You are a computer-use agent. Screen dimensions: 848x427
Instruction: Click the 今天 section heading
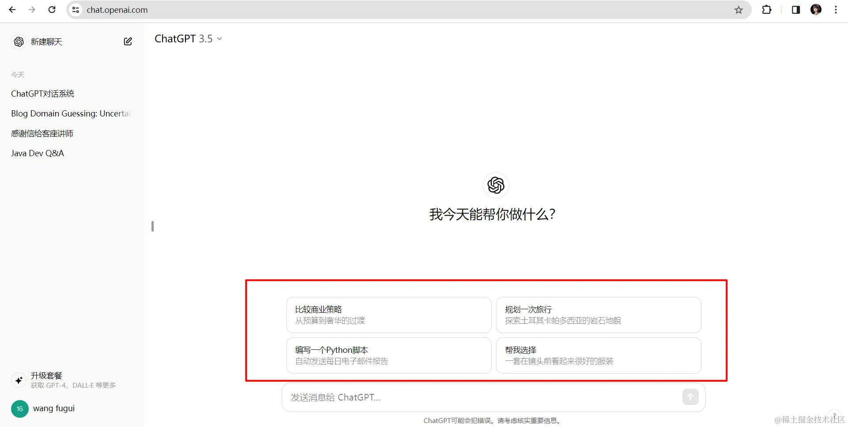click(x=18, y=75)
